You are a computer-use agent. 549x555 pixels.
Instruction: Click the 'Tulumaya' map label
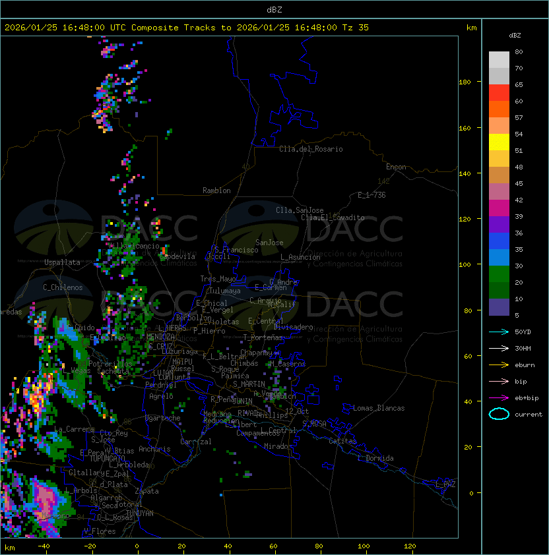(x=225, y=291)
